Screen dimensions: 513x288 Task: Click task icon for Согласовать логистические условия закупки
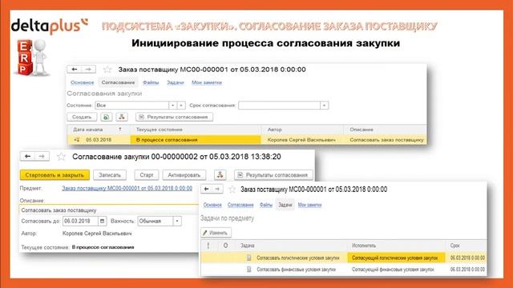pyautogui.click(x=249, y=258)
